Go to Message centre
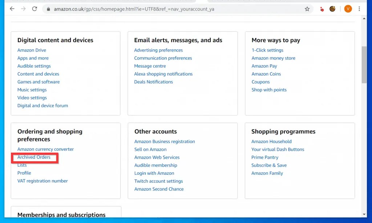Image resolution: width=372 pixels, height=223 pixels. (x=150, y=66)
